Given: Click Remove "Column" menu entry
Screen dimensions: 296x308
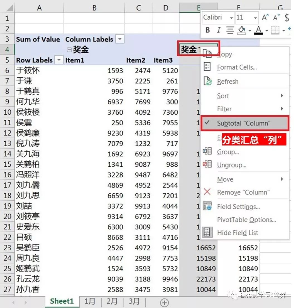Looking at the screenshot, I should point(243,192).
